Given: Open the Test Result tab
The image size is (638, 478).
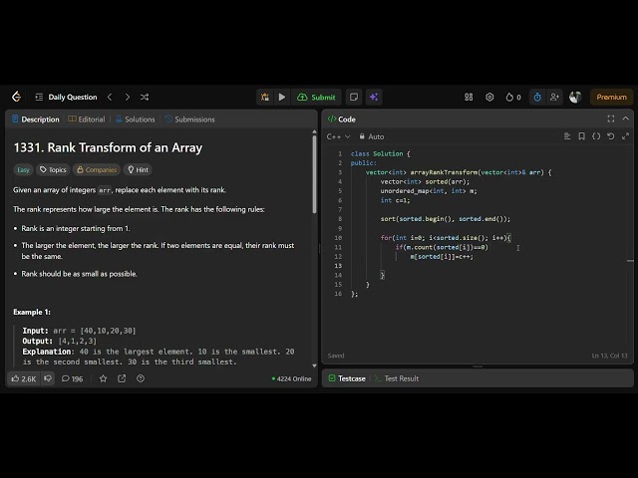Looking at the screenshot, I should click(x=397, y=378).
